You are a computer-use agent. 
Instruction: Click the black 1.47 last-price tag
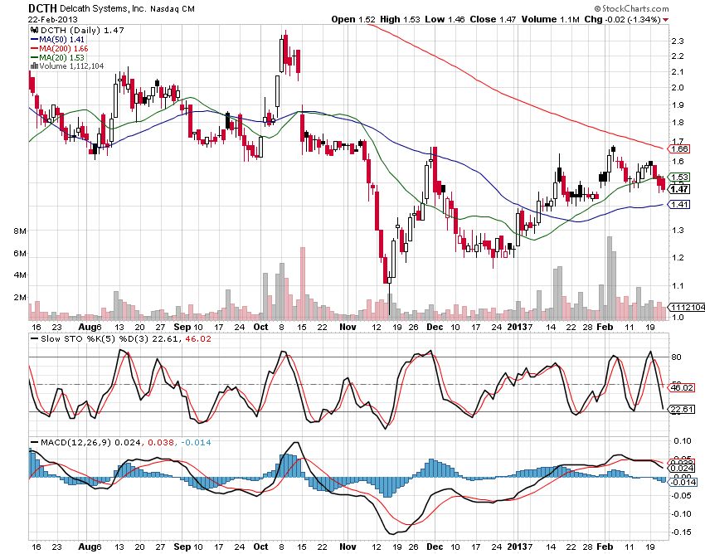tap(679, 189)
